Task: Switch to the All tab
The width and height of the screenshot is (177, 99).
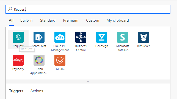Action: pos(11,20)
